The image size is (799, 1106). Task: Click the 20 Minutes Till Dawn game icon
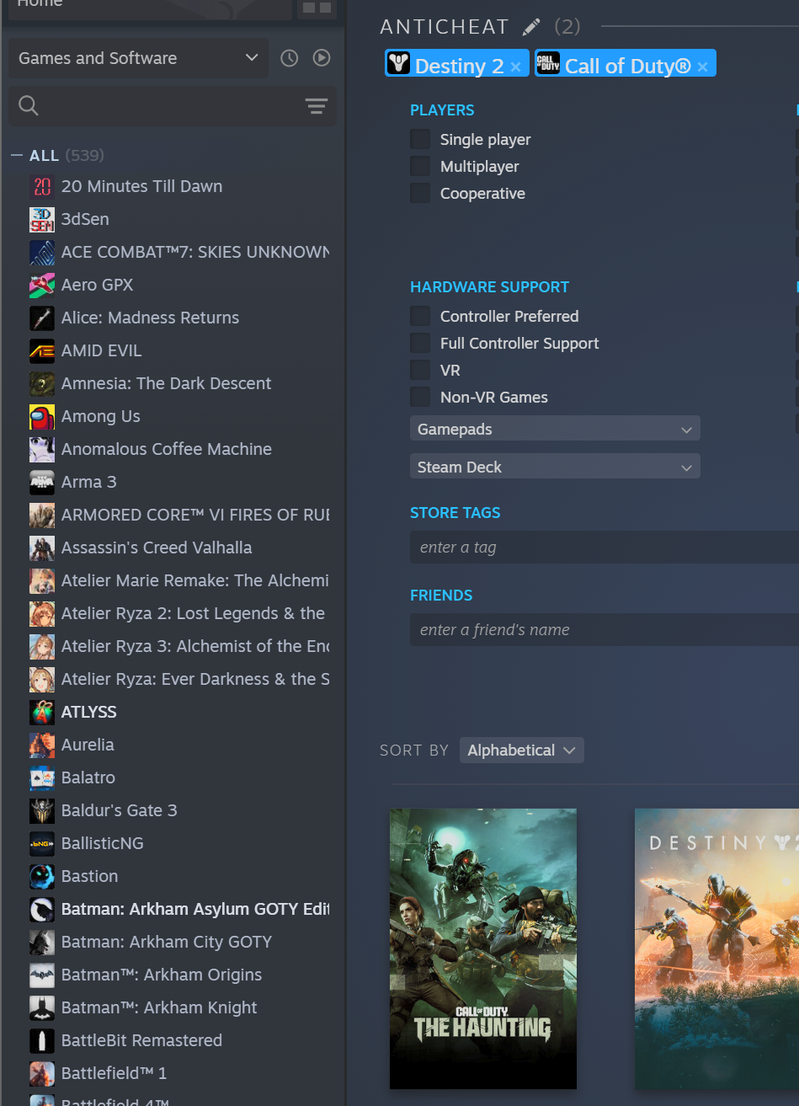pos(42,186)
